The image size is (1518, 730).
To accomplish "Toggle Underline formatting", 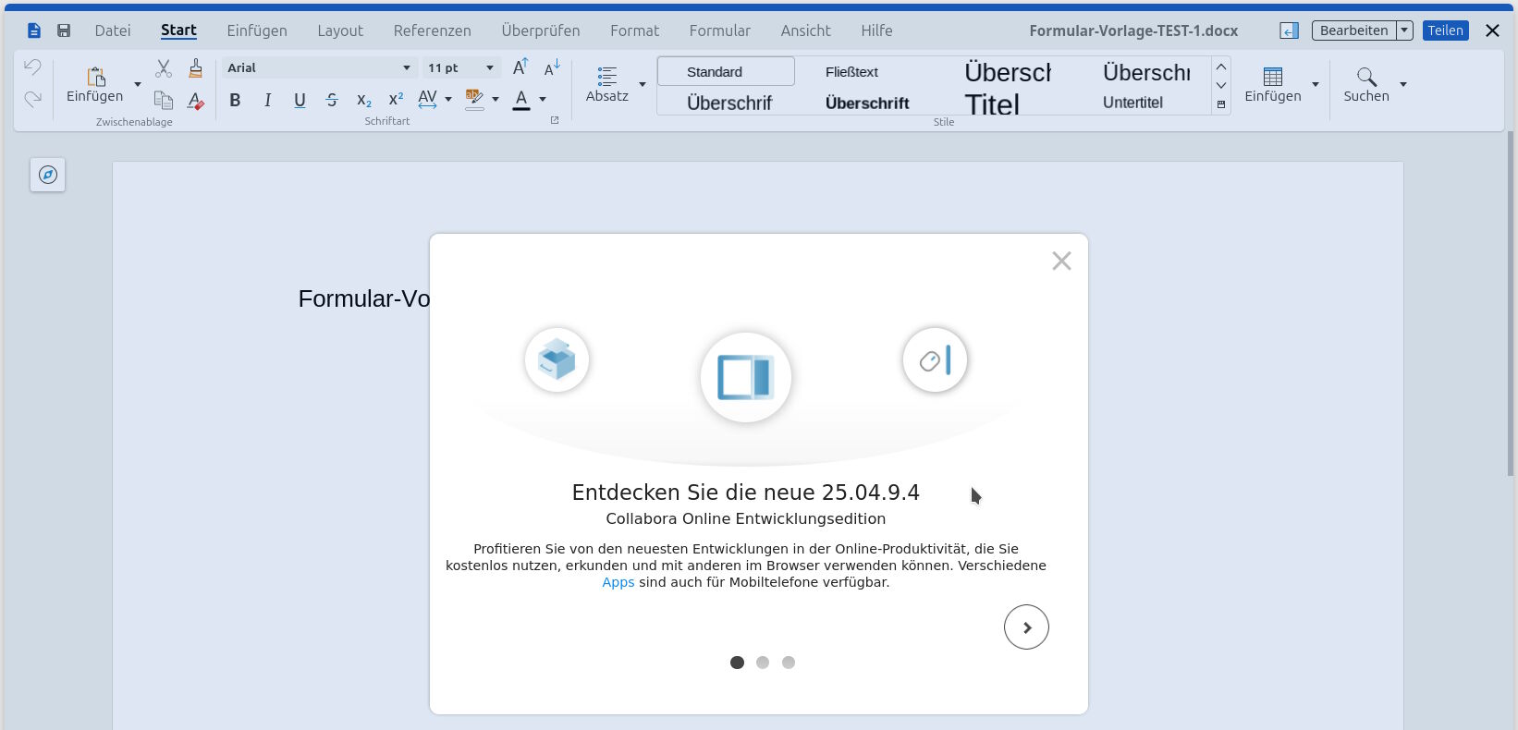I will [x=300, y=100].
